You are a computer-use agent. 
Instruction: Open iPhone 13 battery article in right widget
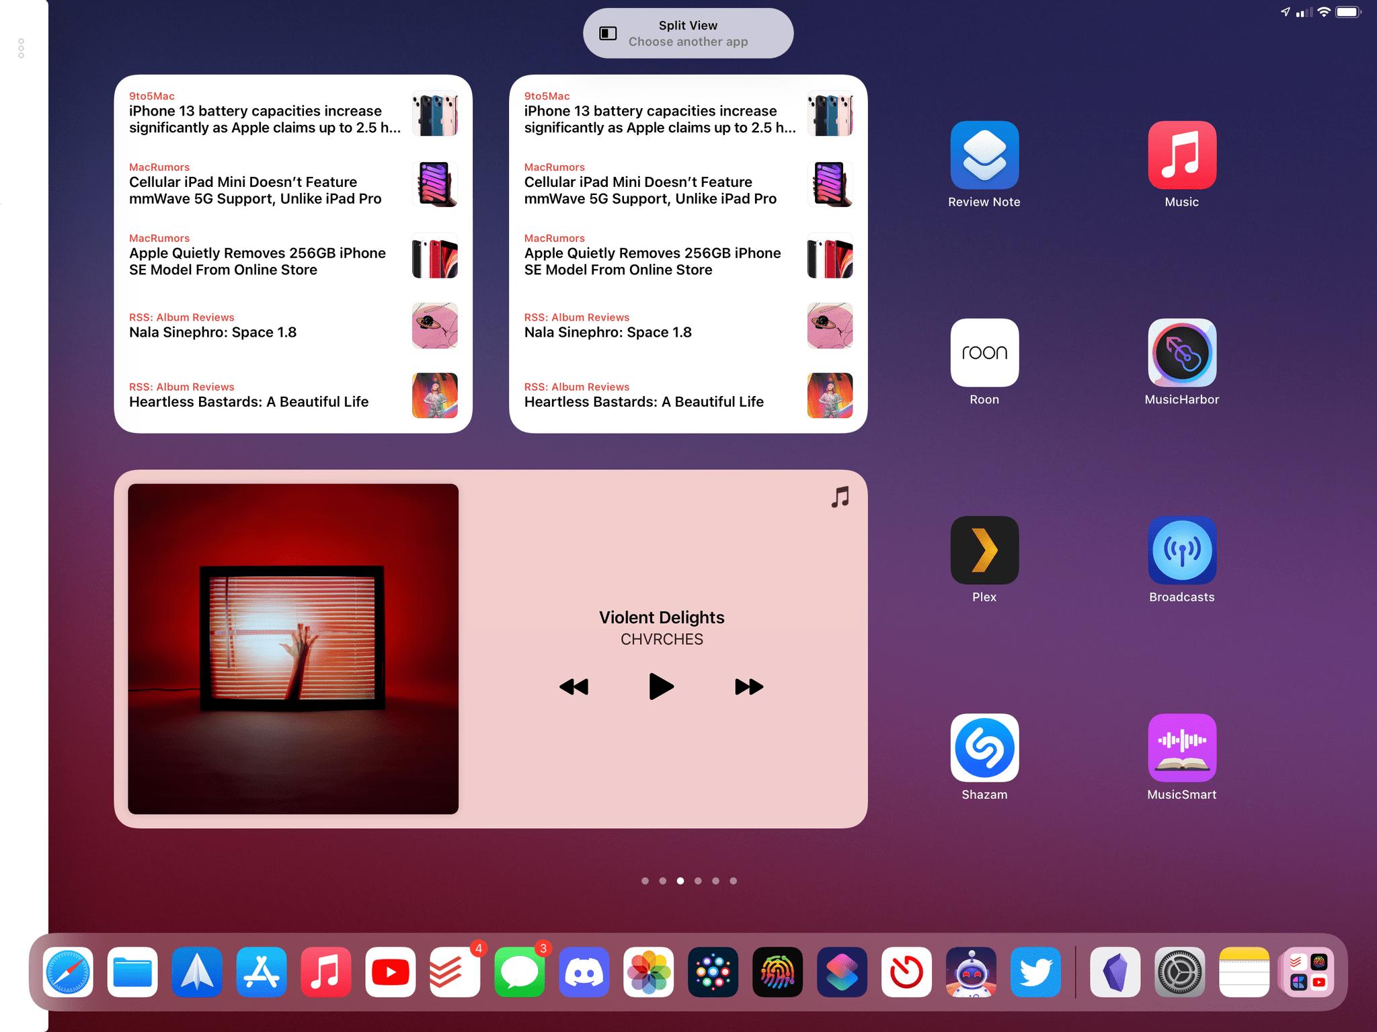click(688, 113)
